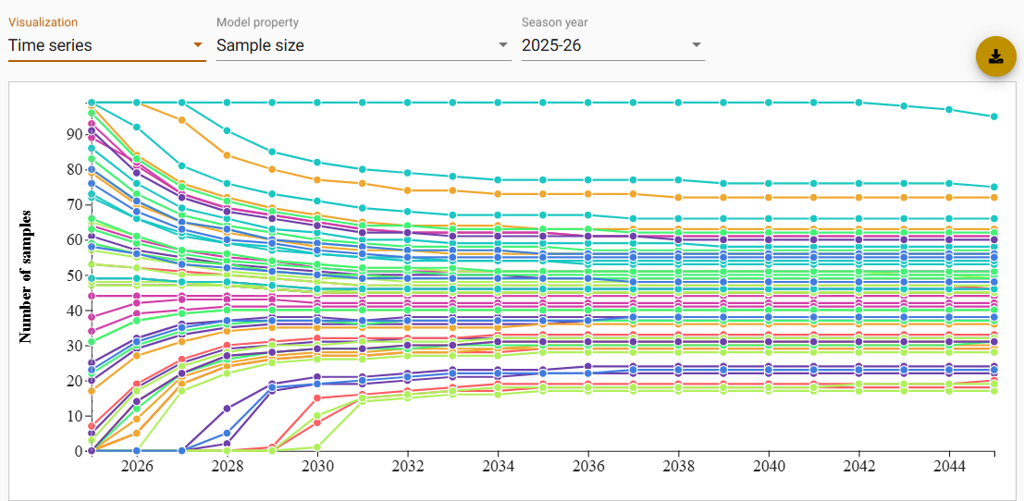The height and width of the screenshot is (501, 1024).
Task: Open the Visualization dropdown showing Time series
Action: (x=100, y=44)
